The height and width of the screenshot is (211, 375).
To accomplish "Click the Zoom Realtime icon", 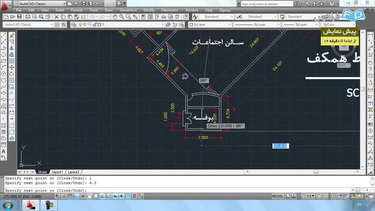I will [x=122, y=17].
